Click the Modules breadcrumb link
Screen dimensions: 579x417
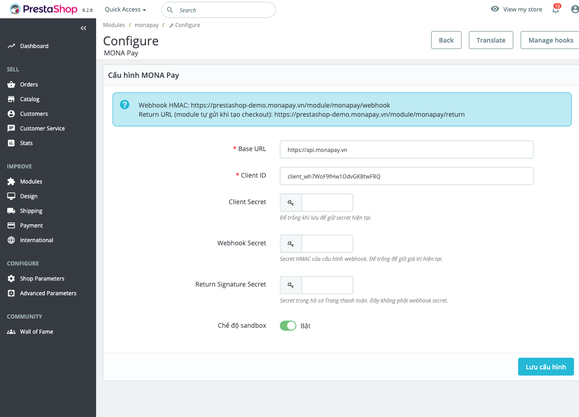[x=114, y=25]
